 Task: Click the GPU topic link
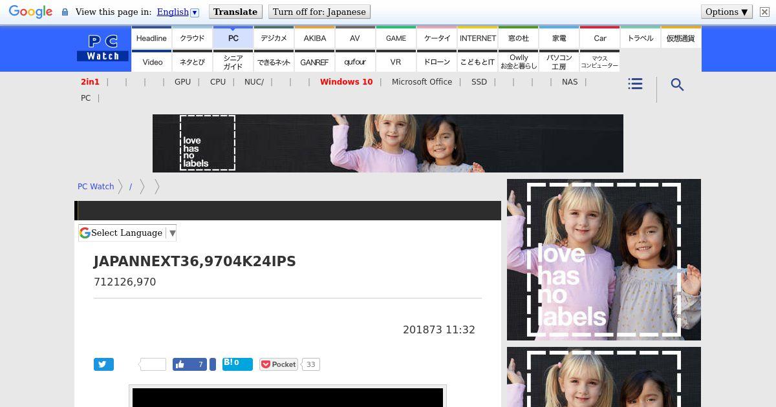coord(182,81)
